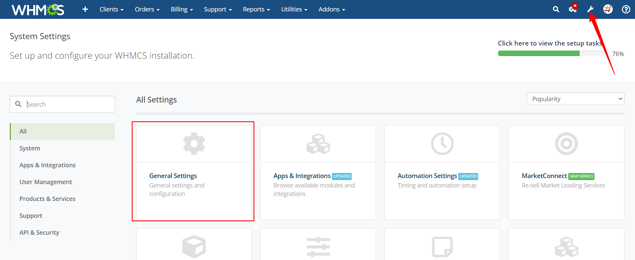Click the sliders icon card in second row

[318, 247]
